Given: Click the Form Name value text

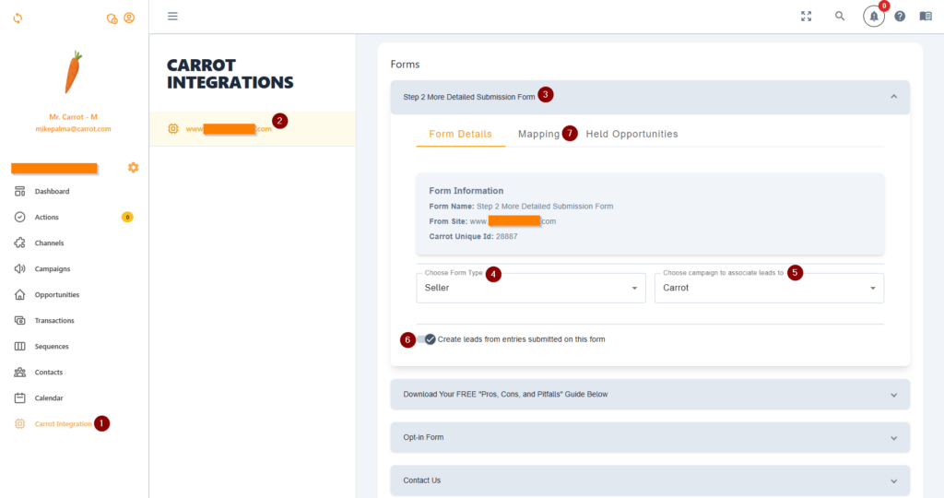Looking at the screenshot, I should tap(545, 207).
